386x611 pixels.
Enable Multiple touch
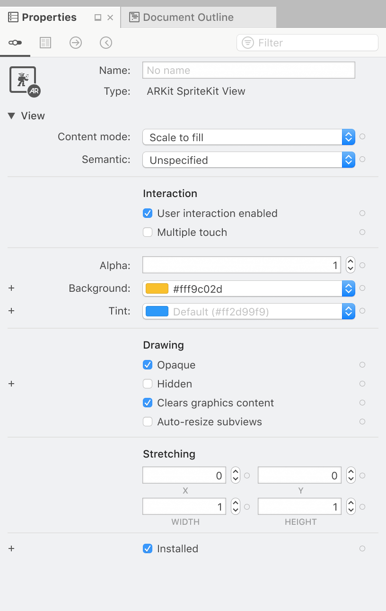(147, 232)
